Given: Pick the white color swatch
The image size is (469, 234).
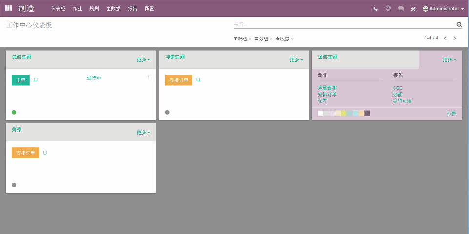Looking at the screenshot, I should pos(320,113).
